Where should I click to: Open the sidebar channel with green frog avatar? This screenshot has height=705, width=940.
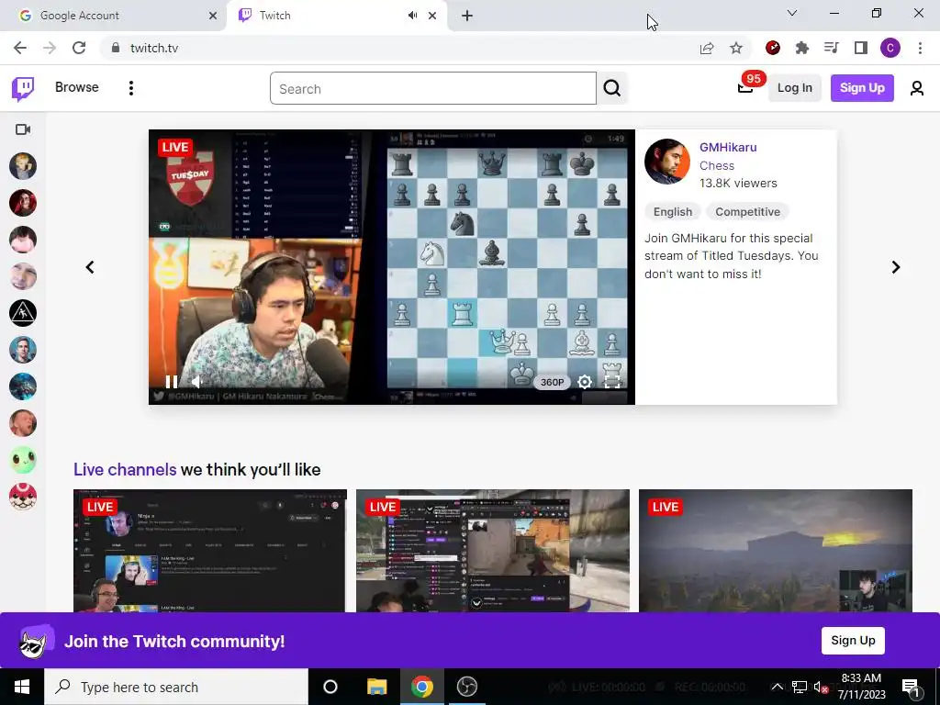pyautogui.click(x=23, y=460)
